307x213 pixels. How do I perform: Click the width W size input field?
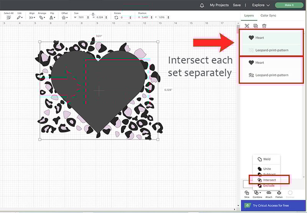pyautogui.click(x=81, y=18)
